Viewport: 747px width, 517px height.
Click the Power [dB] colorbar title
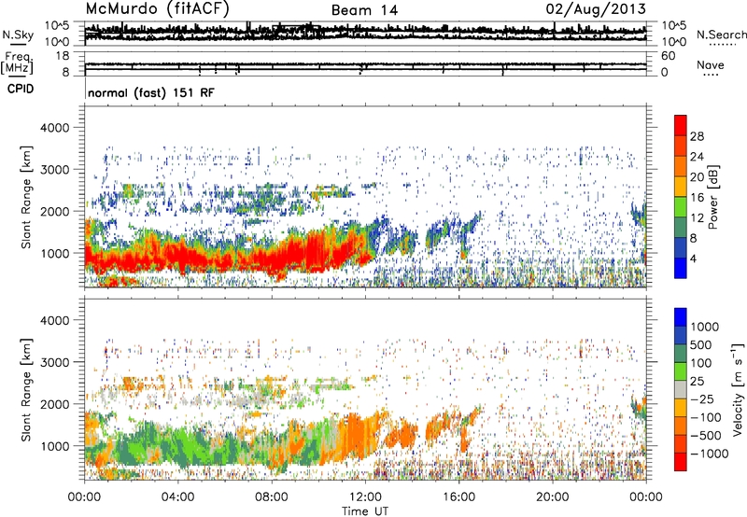tap(712, 197)
